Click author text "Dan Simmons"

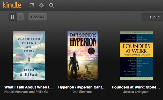tap(83, 92)
